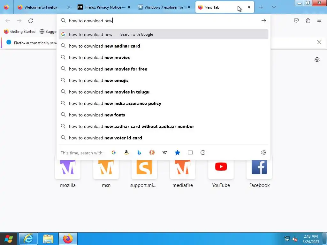
Task: Close the Windows 7 explorer tab
Action: (189, 7)
